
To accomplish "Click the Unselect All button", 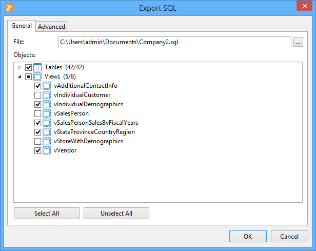I will pyautogui.click(x=116, y=214).
